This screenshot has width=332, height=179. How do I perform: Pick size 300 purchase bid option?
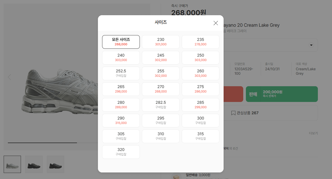[201, 121]
